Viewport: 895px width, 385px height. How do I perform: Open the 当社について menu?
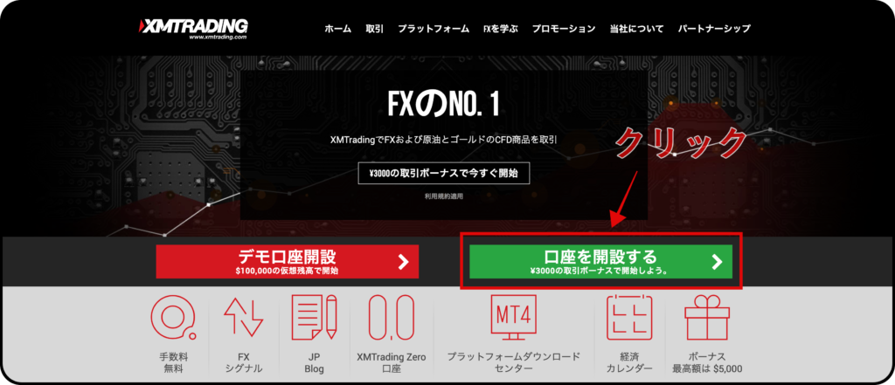point(636,29)
